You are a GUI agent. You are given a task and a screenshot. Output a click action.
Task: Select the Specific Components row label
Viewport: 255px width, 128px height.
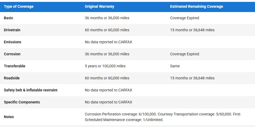pos(22,102)
